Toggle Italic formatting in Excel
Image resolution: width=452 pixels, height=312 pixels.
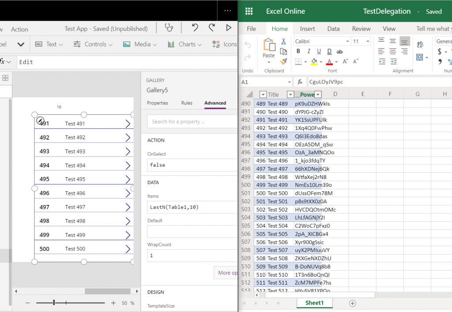tap(309, 51)
